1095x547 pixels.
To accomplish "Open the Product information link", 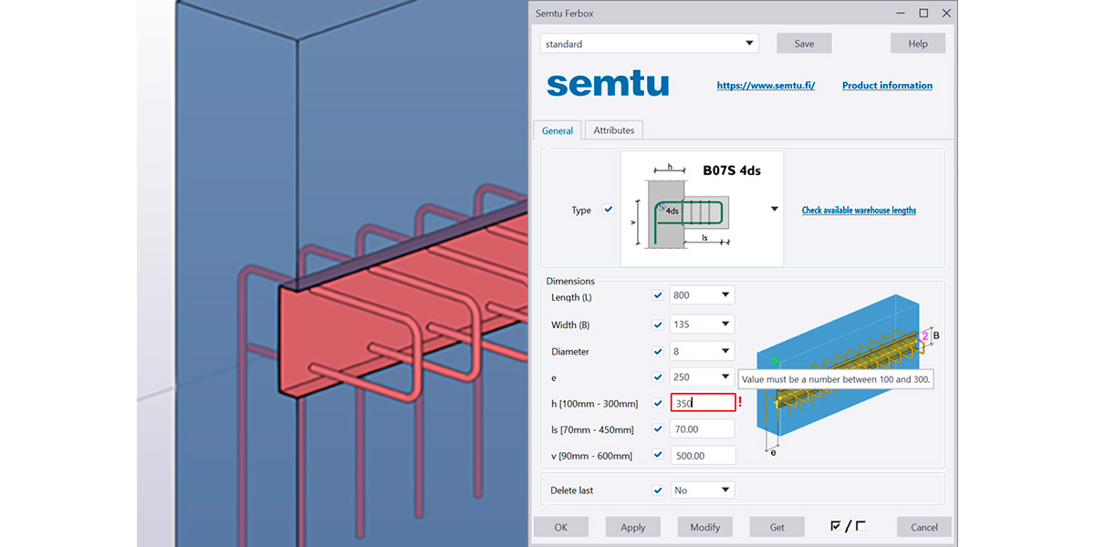I will (887, 86).
